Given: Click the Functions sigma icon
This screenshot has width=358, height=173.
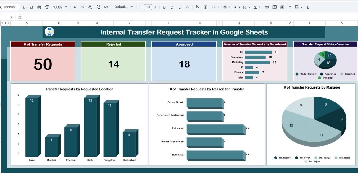Looking at the screenshot, I should [x=307, y=7].
